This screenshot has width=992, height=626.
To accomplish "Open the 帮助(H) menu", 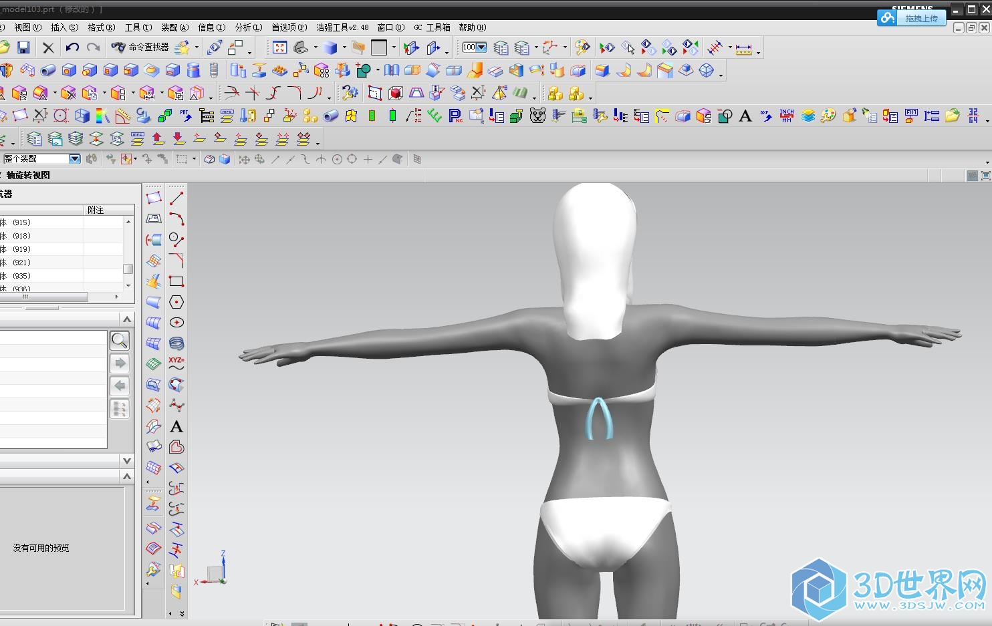I will coord(472,27).
